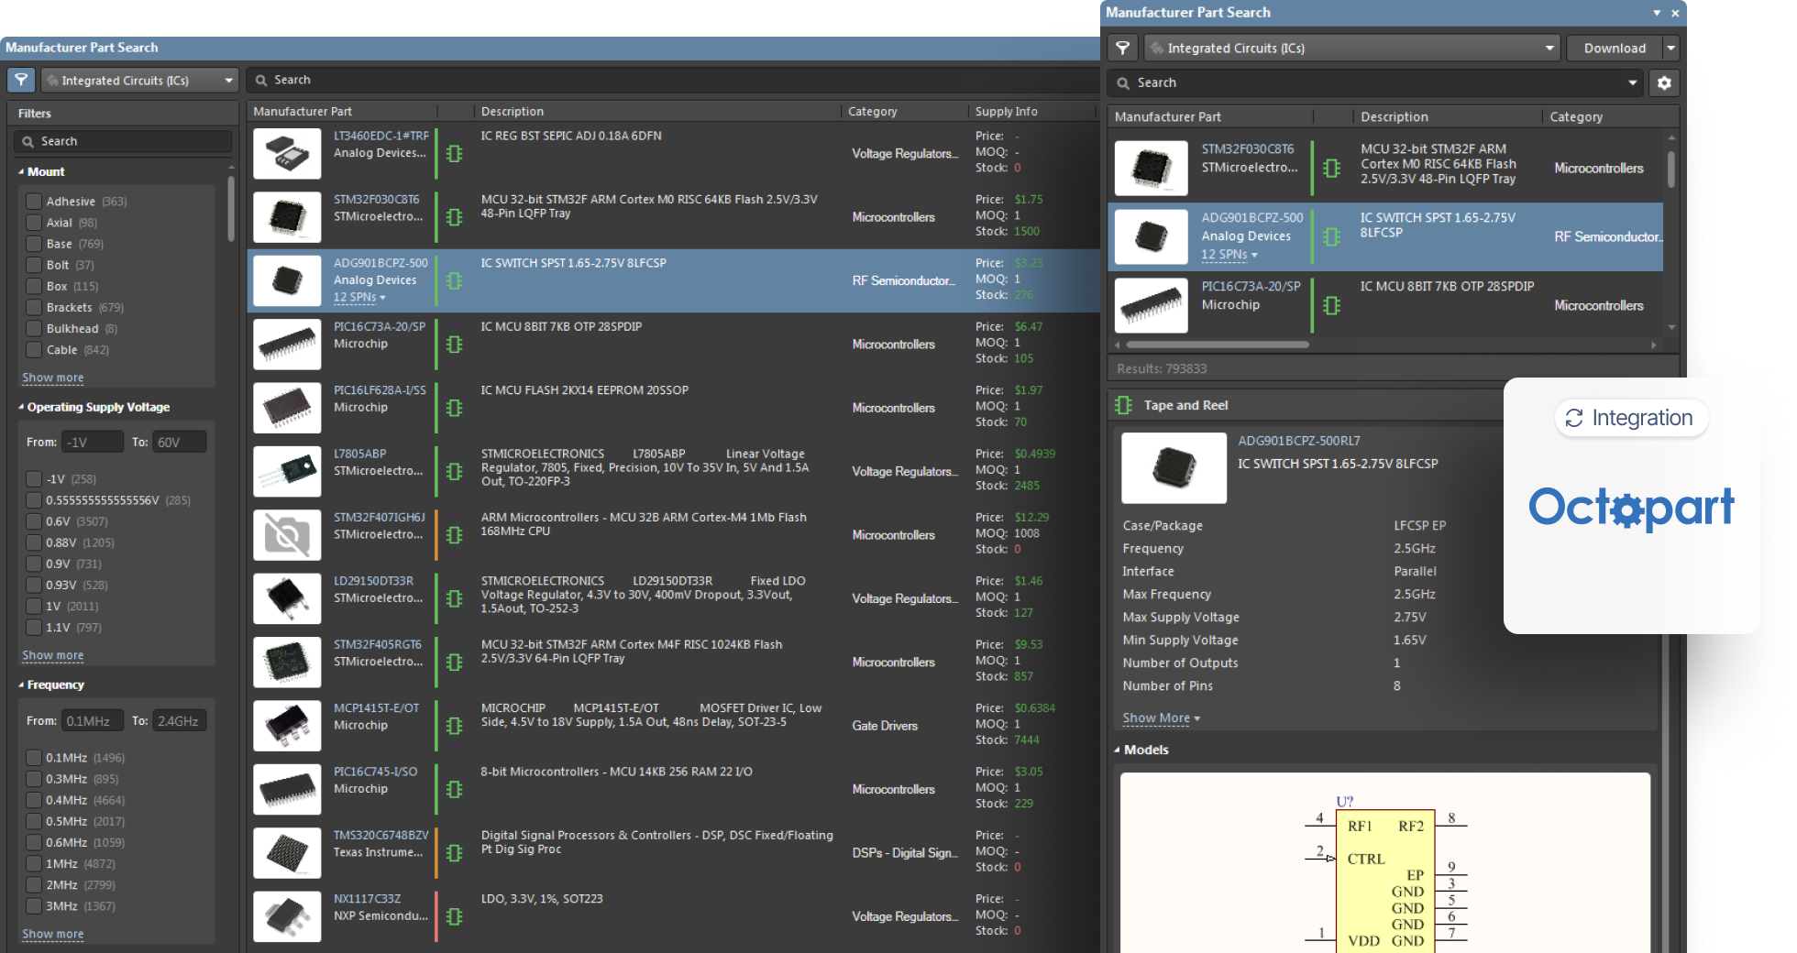1797x953 pixels.
Task: Sort by Category column in right panel
Action: [x=1576, y=117]
